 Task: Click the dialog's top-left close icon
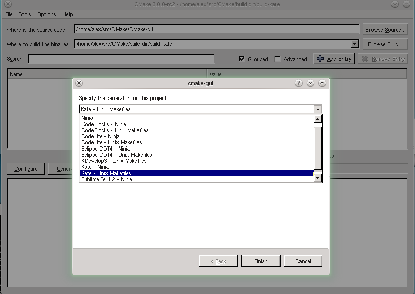coord(79,83)
